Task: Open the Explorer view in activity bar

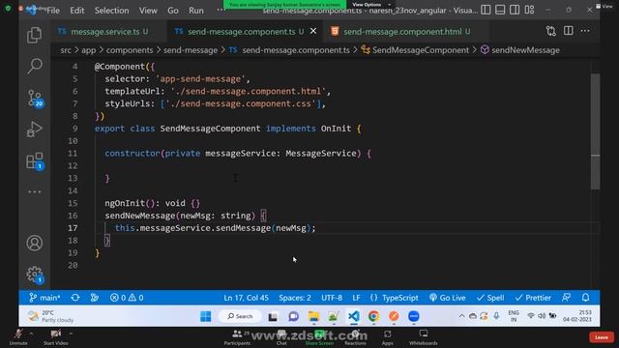Action: coord(35,35)
